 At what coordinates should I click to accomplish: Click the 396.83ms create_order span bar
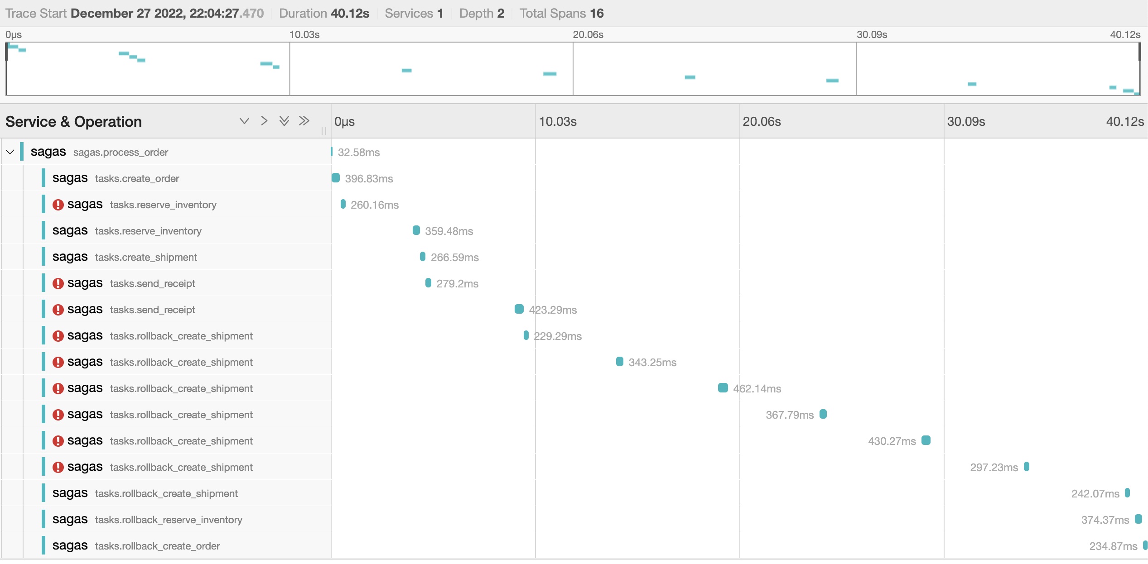tap(336, 178)
